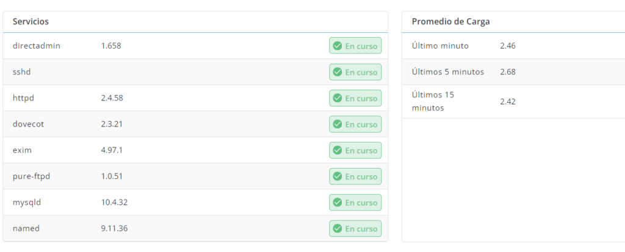Click the dovecot service name
This screenshot has height=252, width=625.
coord(28,124)
